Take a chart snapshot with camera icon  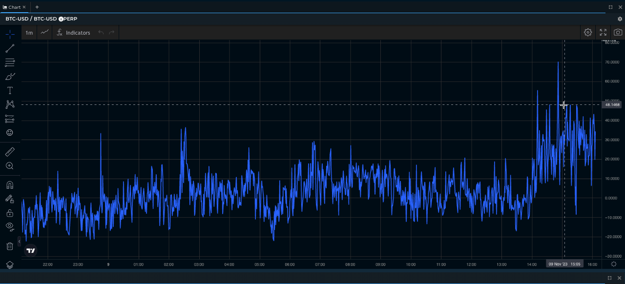coord(618,33)
